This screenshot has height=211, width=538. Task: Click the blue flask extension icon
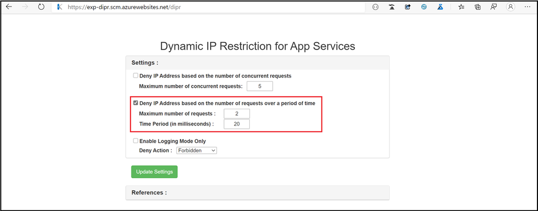tap(440, 7)
